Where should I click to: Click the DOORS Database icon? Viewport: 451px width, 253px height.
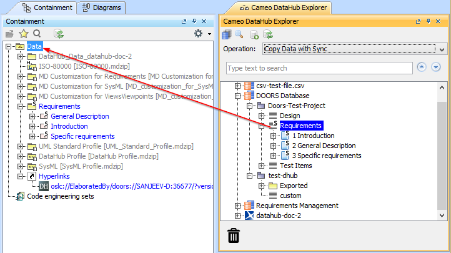click(x=249, y=96)
